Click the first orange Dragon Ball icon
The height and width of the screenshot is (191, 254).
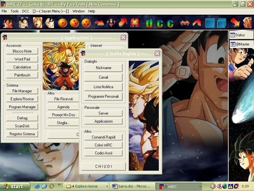point(63,23)
